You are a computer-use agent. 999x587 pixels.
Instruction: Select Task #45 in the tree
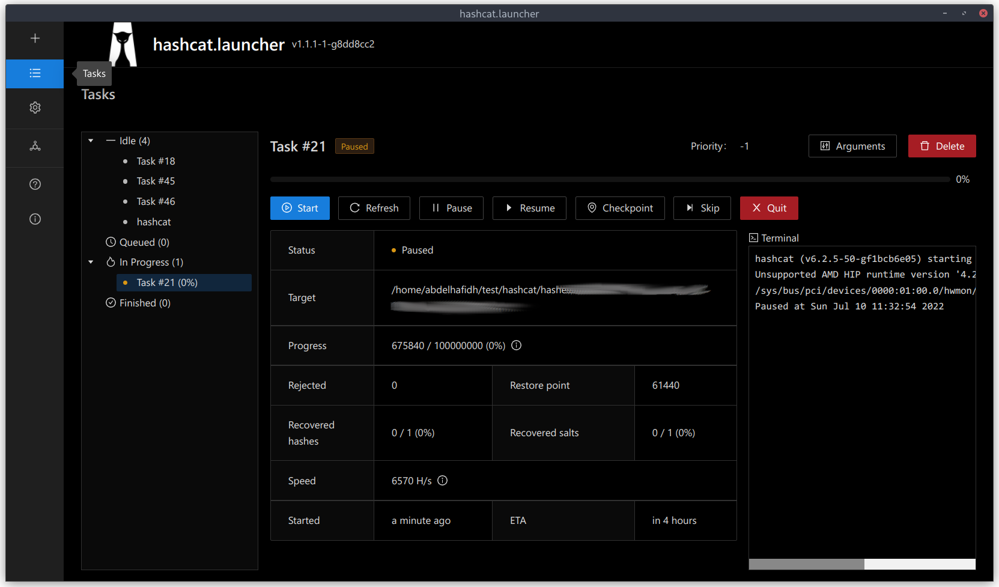tap(156, 181)
